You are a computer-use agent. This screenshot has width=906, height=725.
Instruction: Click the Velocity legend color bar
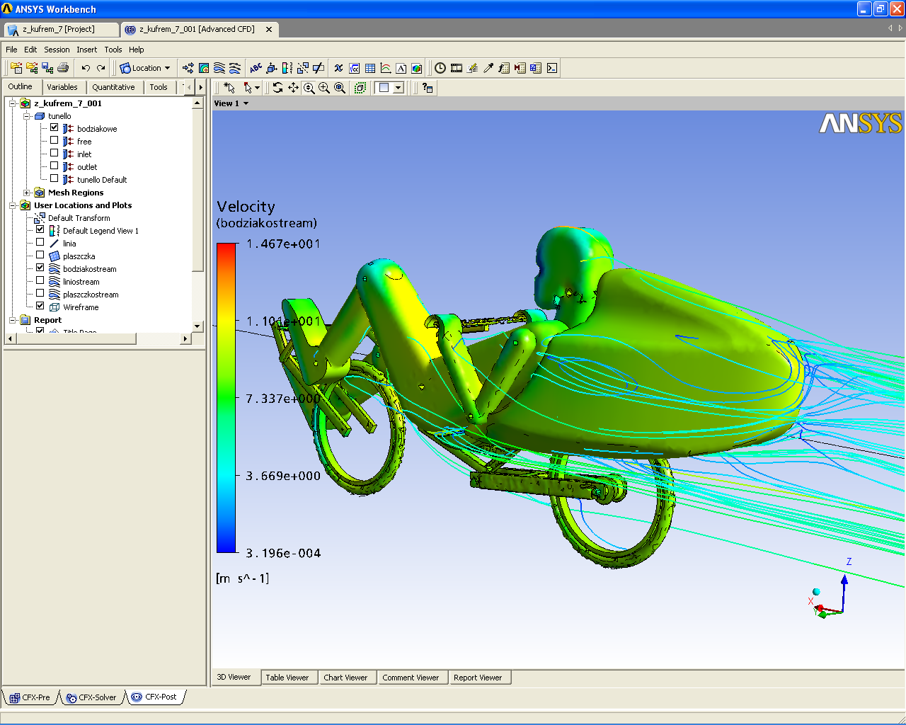(226, 397)
